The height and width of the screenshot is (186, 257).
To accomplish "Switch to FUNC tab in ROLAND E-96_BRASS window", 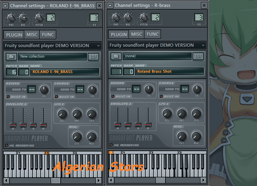I will [48, 35].
